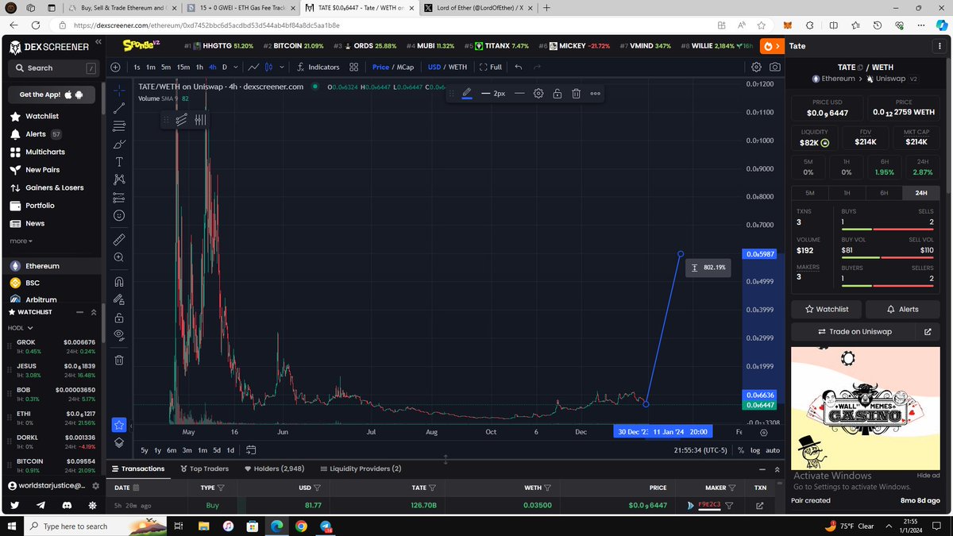
Task: Toggle stay in drawing mode
Action: coord(119,299)
